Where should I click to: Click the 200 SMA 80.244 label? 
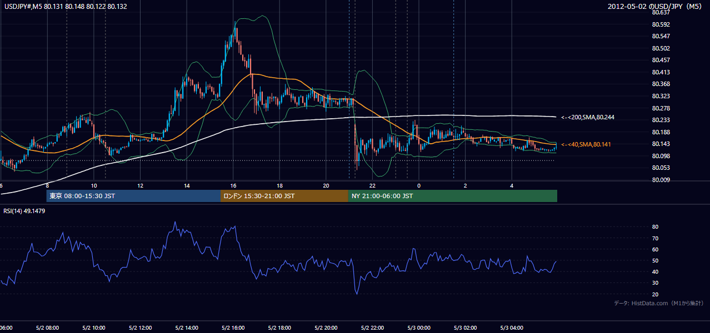pyautogui.click(x=588, y=117)
